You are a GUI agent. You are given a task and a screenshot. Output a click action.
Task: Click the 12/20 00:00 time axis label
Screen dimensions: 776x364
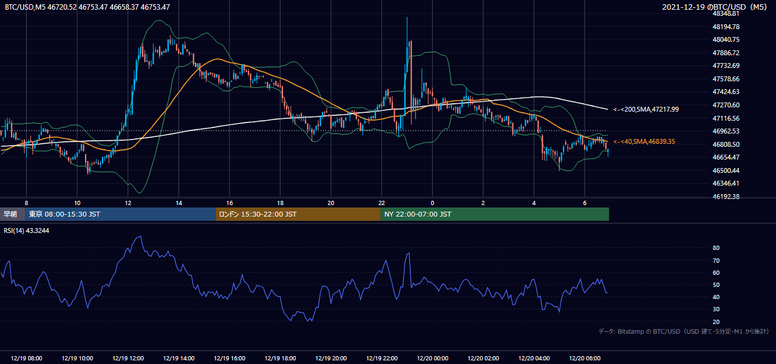tap(432, 359)
